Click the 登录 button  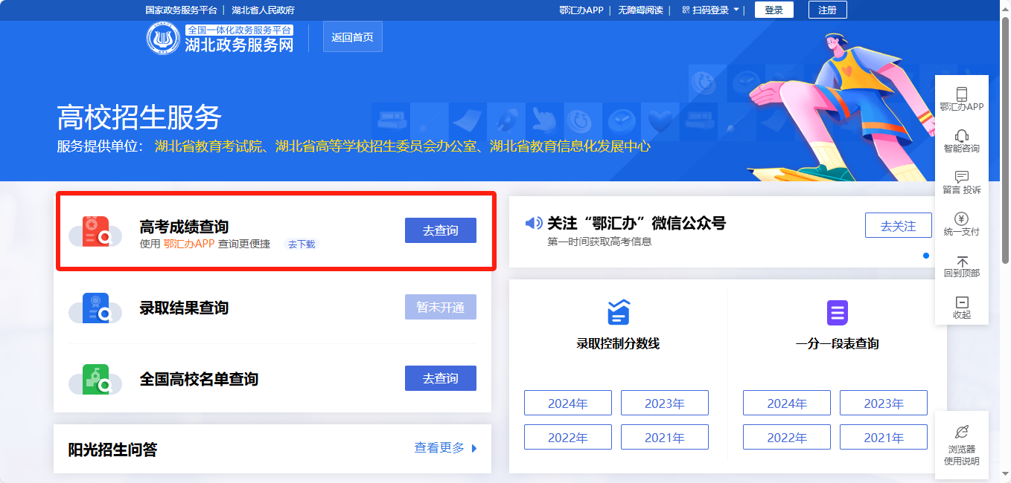tap(774, 10)
